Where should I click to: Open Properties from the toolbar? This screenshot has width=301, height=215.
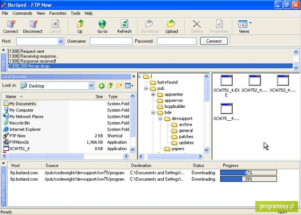tap(219, 27)
